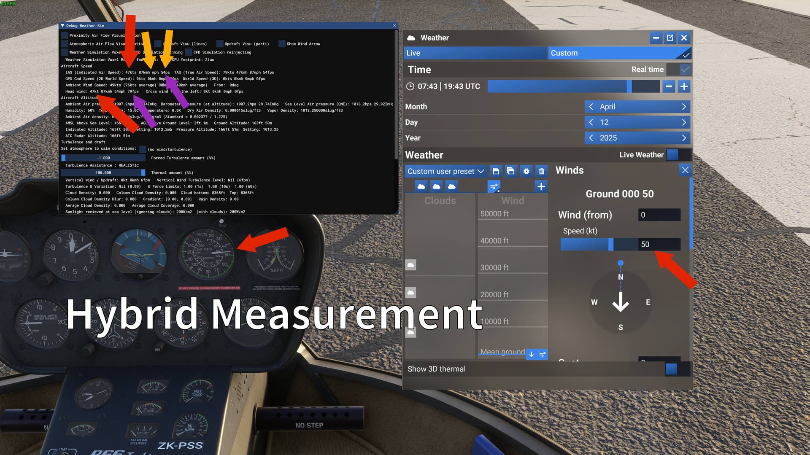This screenshot has height=455, width=810.
Task: Click the Winds panel vertical scrollbar
Action: tap(691, 214)
